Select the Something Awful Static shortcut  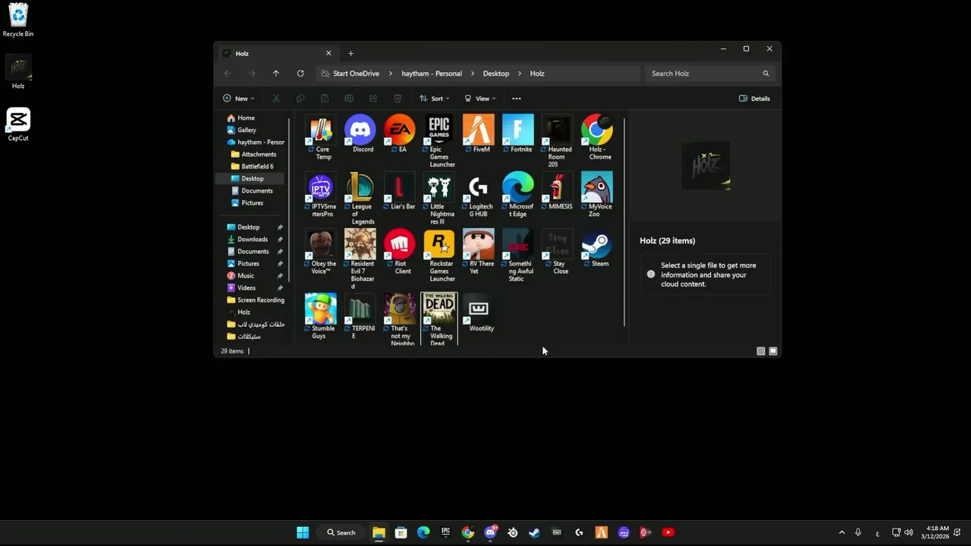pos(518,256)
